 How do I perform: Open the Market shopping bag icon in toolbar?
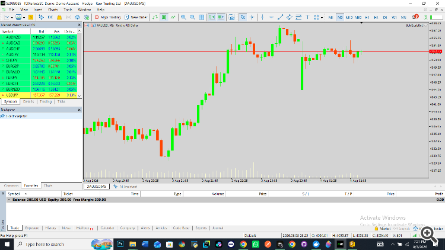59,17
